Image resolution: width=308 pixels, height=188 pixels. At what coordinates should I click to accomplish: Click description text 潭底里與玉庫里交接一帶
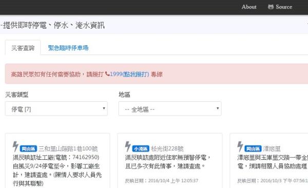(273, 162)
